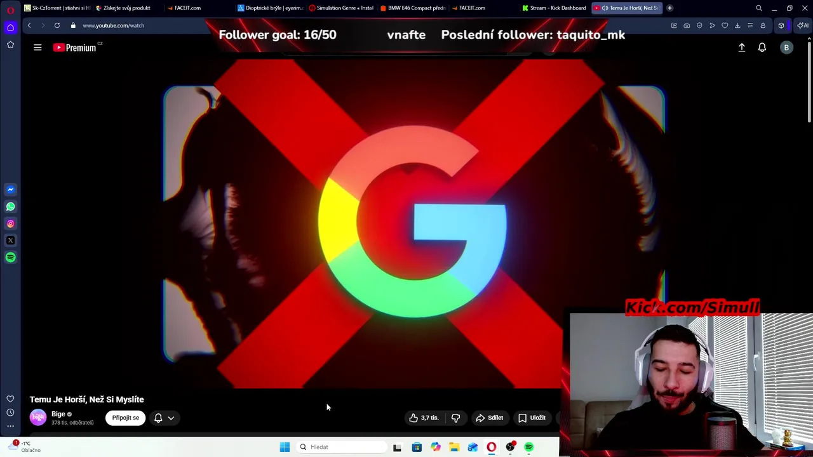Click the Uložit save button
The width and height of the screenshot is (813, 457).
tap(532, 418)
